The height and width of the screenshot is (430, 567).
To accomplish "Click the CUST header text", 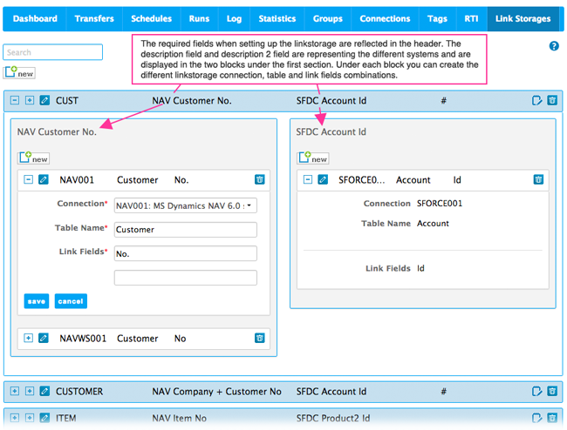I will [x=67, y=101].
